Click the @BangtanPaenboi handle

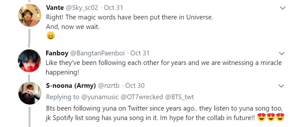pos(97,53)
